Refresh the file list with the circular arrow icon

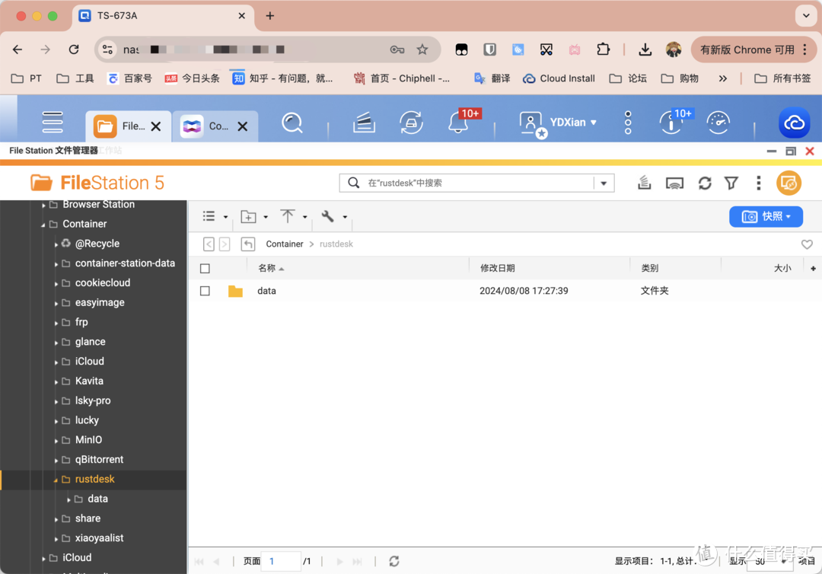(x=704, y=183)
